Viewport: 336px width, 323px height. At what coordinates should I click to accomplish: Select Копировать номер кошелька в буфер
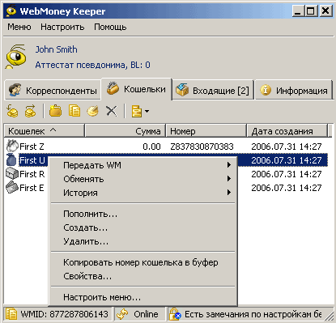[143, 262]
